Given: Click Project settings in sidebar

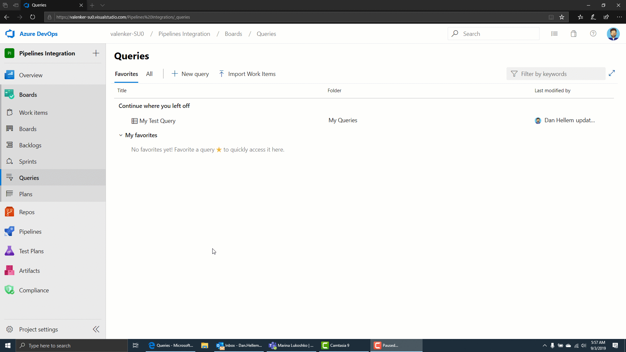Looking at the screenshot, I should (39, 329).
